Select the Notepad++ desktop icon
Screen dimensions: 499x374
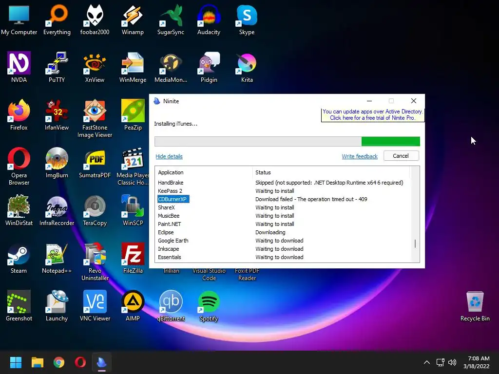pyautogui.click(x=57, y=258)
